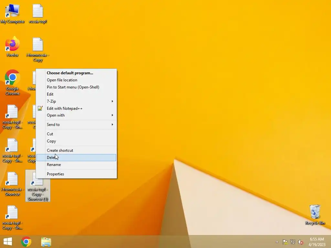This screenshot has width=331, height=248.
Task: Choose 'Choose default program...' menu entry
Action: (76, 73)
